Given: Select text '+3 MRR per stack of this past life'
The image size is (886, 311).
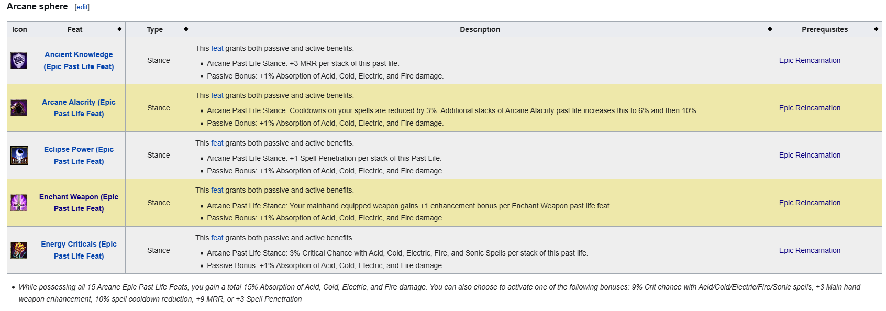Looking at the screenshot, I should point(344,63).
